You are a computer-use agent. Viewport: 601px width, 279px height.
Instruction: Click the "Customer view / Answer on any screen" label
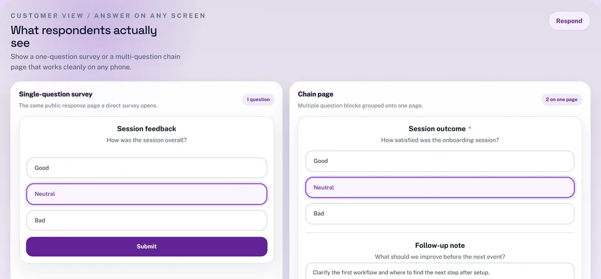pos(108,16)
